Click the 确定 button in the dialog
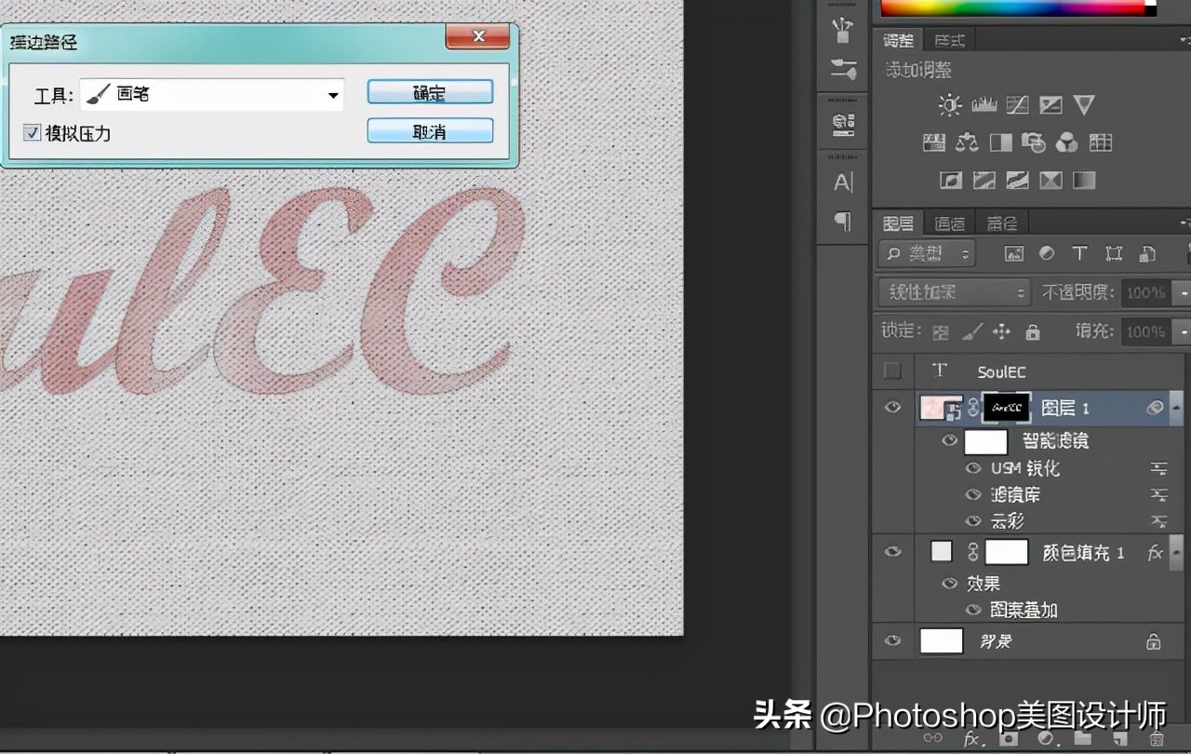The height and width of the screenshot is (754, 1191). [429, 92]
